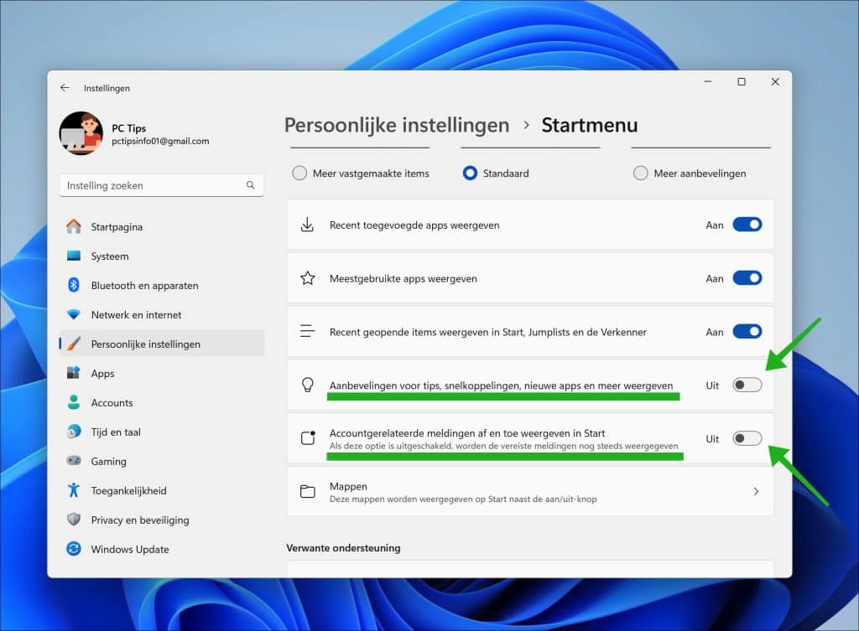Viewport: 859px width, 631px height.
Task: Open Privacy en beveiliging section
Action: point(162,520)
